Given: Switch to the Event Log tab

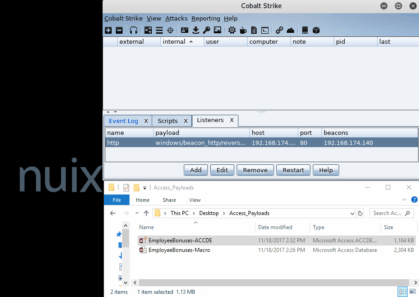Looking at the screenshot, I should pyautogui.click(x=123, y=121).
